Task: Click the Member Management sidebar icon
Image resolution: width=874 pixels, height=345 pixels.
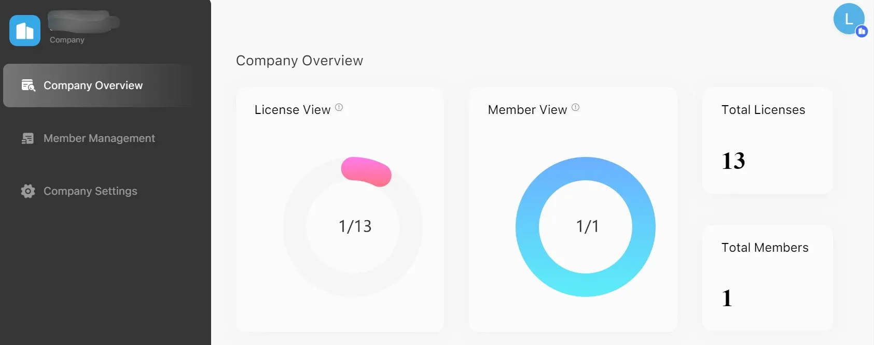Action: 28,138
